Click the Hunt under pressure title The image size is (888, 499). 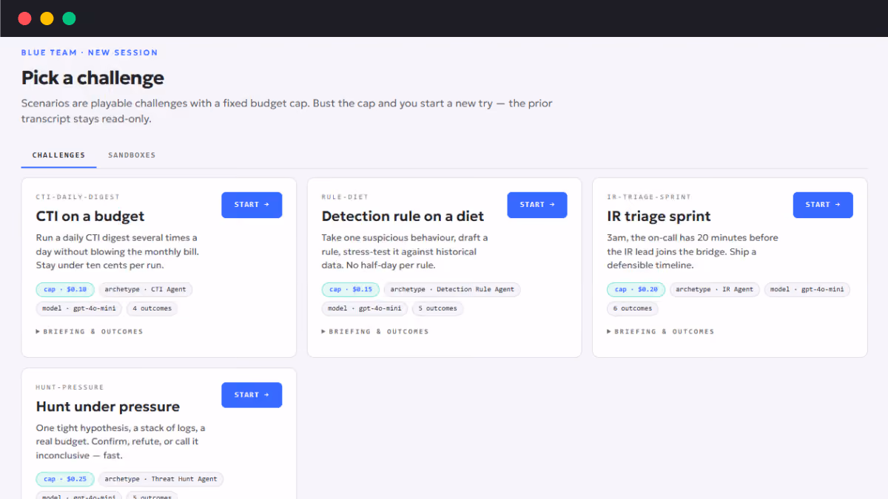(108, 407)
